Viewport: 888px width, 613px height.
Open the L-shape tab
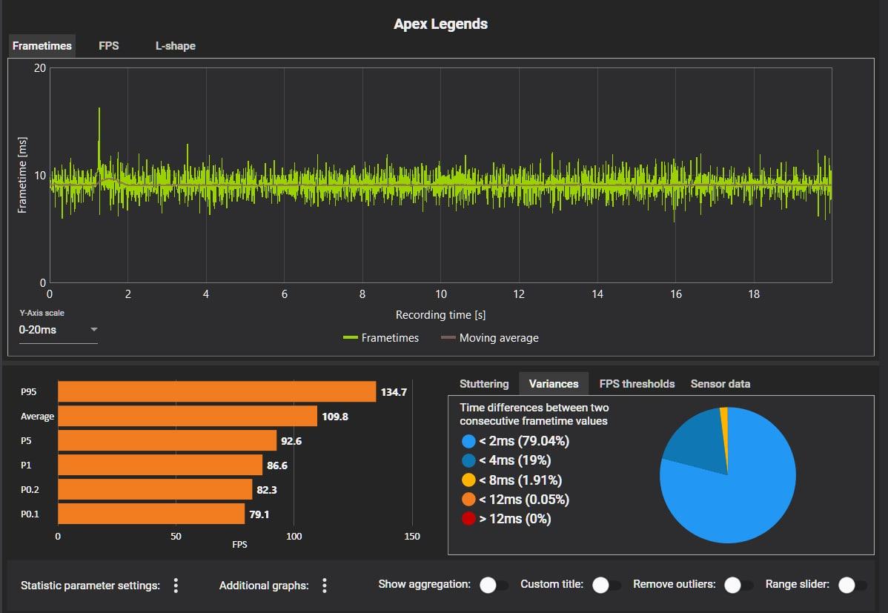tap(176, 46)
